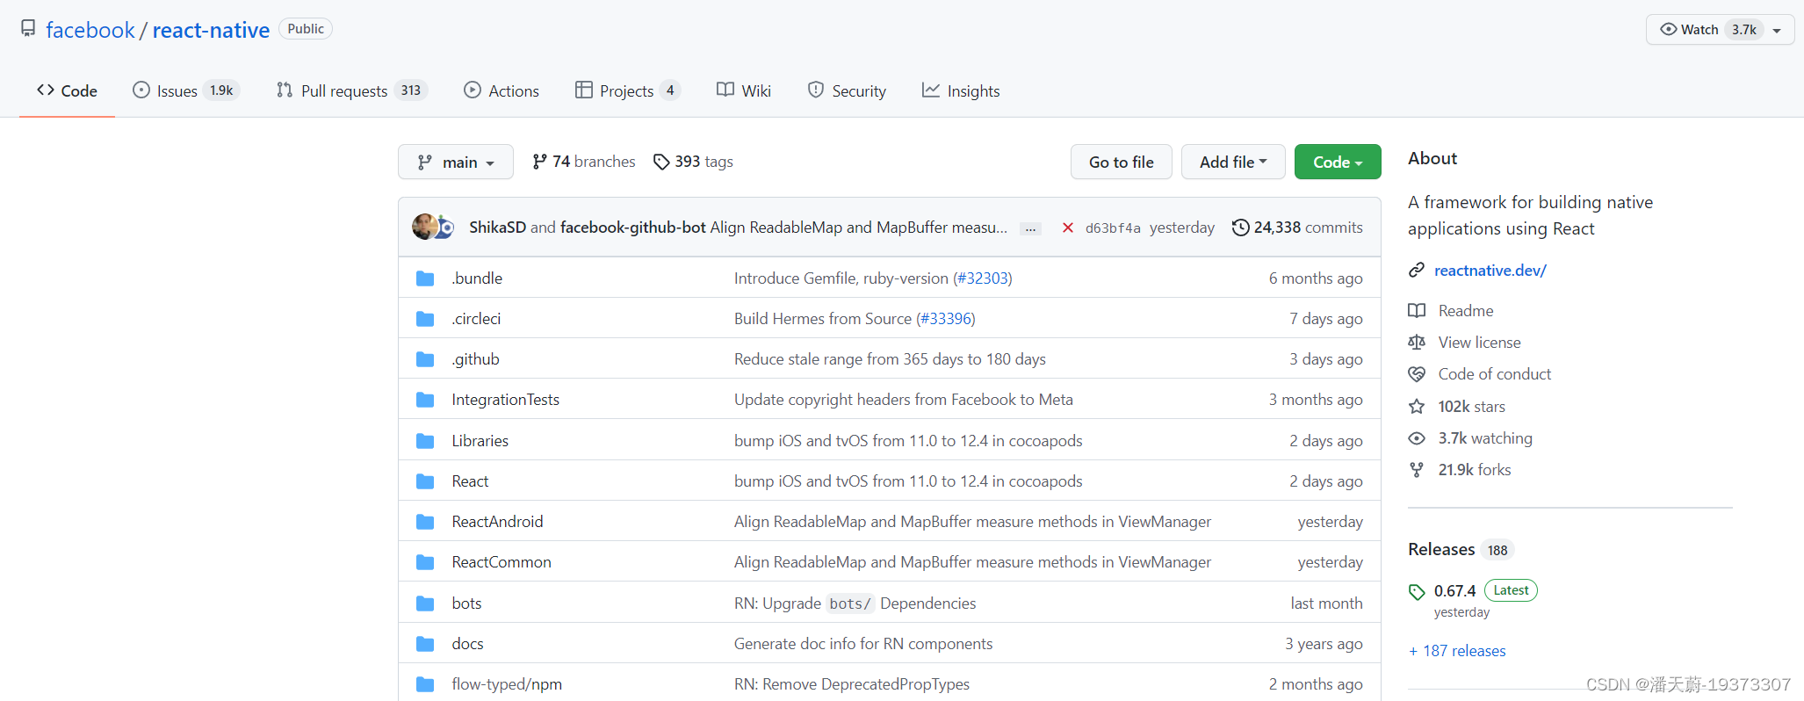
Task: Click 'Update copyright headers from Facebook to Meta'
Action: [x=904, y=400]
